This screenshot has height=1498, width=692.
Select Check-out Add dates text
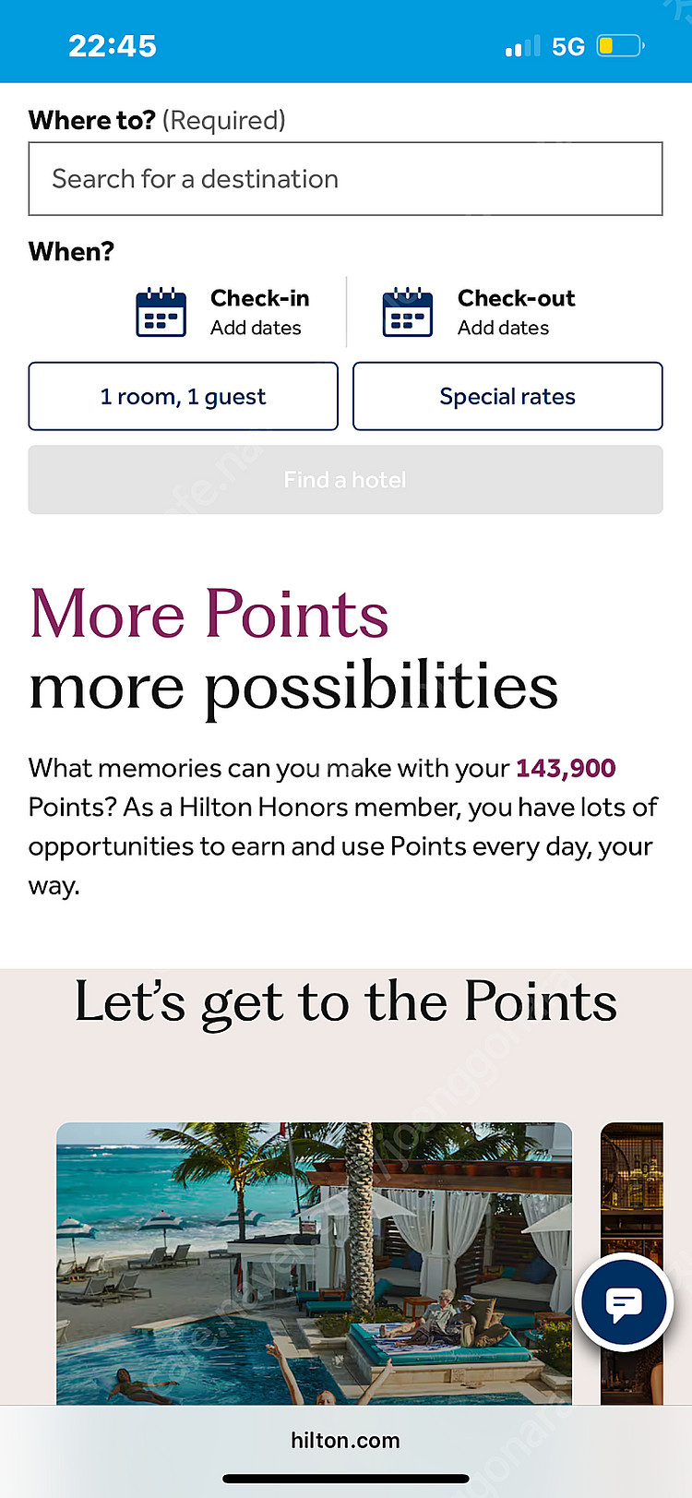point(504,328)
